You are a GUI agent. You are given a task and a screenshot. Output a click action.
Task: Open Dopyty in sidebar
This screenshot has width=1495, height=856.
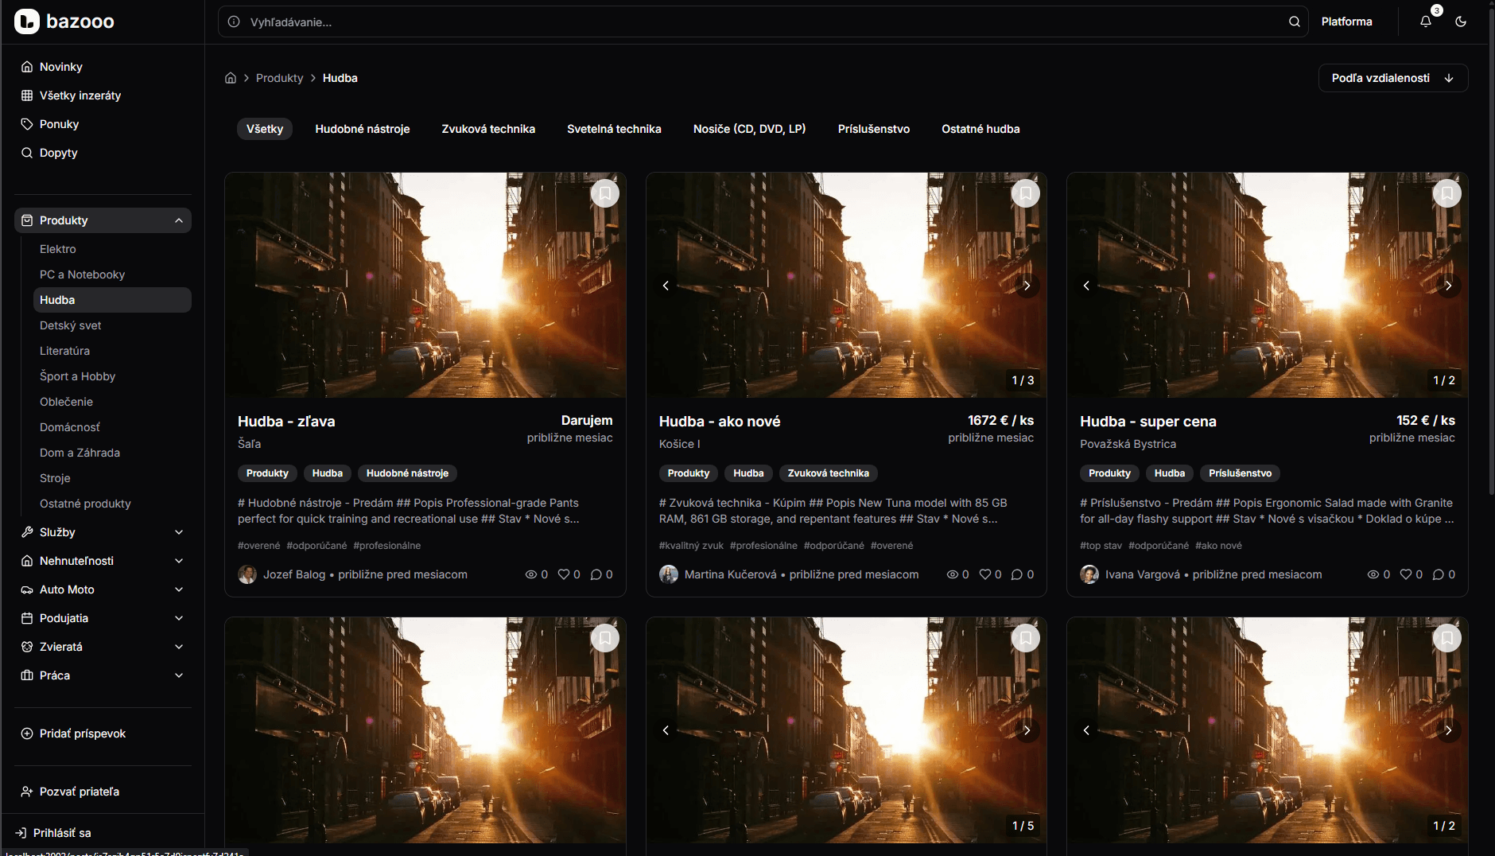pos(103,153)
